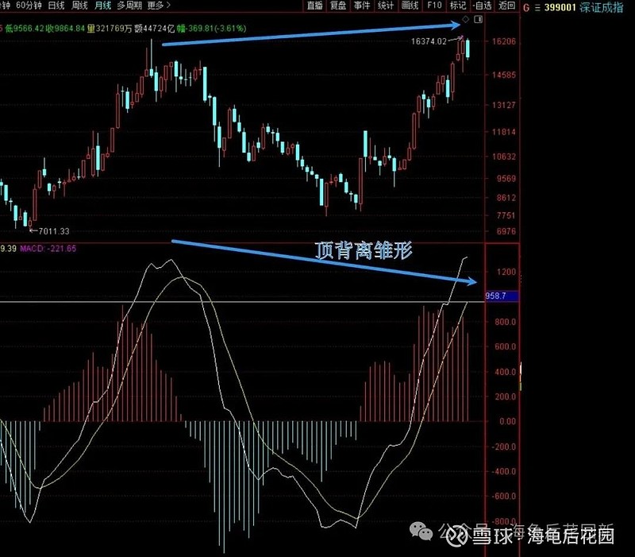The height and width of the screenshot is (557, 635).
Task: Click the 额44724亿 turnover text
Action: pyautogui.click(x=154, y=29)
